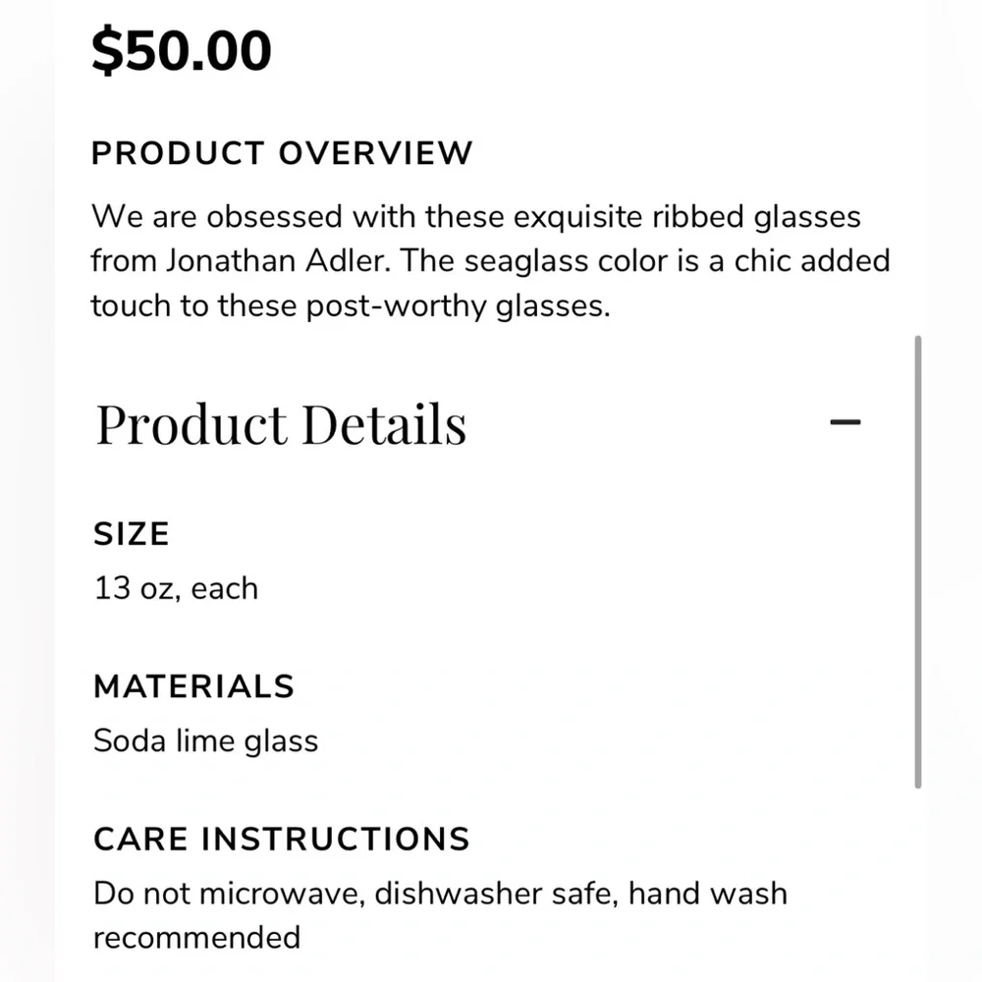The image size is (982, 982).
Task: Click the Do not microwave text
Action: (229, 894)
